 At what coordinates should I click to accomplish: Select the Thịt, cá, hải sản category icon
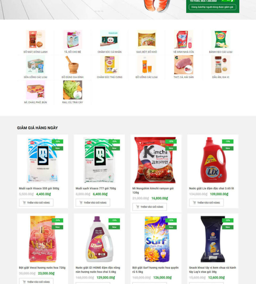pyautogui.click(x=184, y=65)
